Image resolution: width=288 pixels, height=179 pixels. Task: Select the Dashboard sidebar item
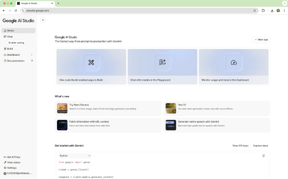(x=18, y=55)
